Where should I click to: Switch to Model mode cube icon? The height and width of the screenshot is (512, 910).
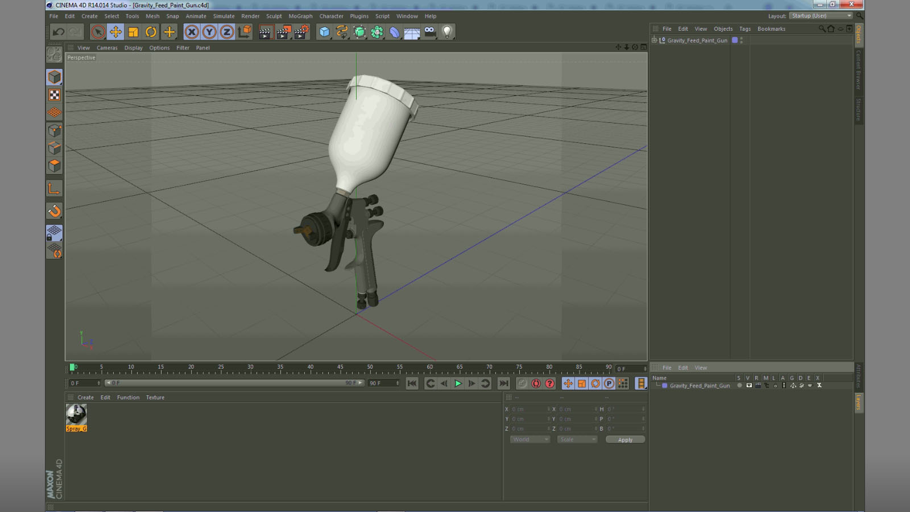point(55,77)
